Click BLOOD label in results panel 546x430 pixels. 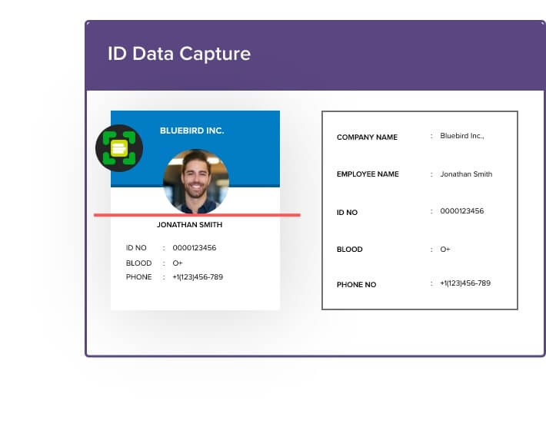350,250
